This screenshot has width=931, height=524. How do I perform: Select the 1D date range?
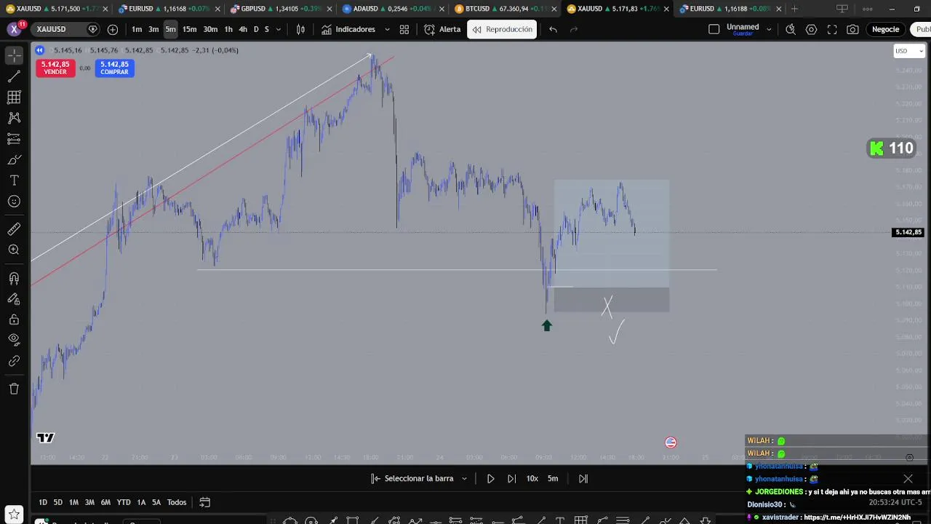click(x=43, y=502)
